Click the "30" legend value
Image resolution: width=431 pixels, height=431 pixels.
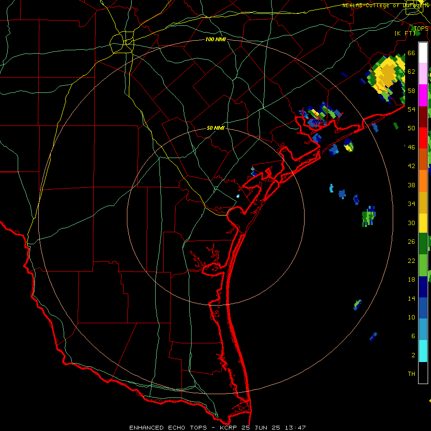411,223
